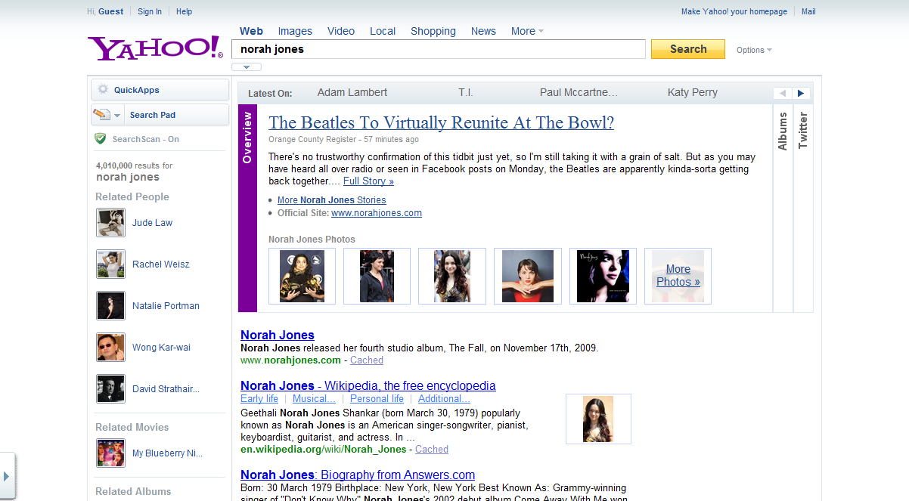The width and height of the screenshot is (909, 501).
Task: Open QuickApps gear icon
Action: tap(103, 90)
